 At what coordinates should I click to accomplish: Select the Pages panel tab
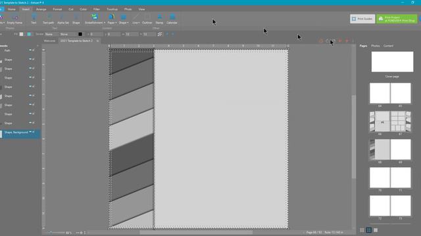[x=363, y=46]
